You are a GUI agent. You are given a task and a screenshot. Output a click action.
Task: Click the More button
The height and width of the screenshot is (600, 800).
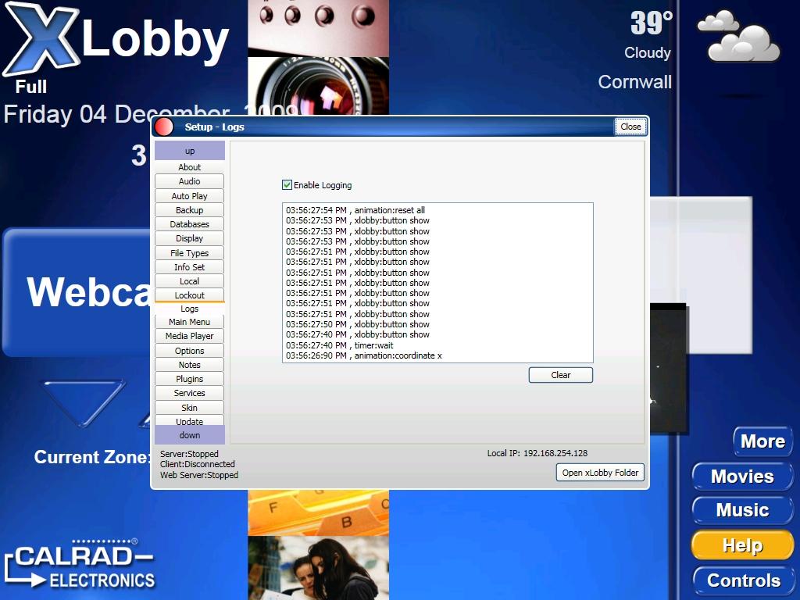click(762, 441)
